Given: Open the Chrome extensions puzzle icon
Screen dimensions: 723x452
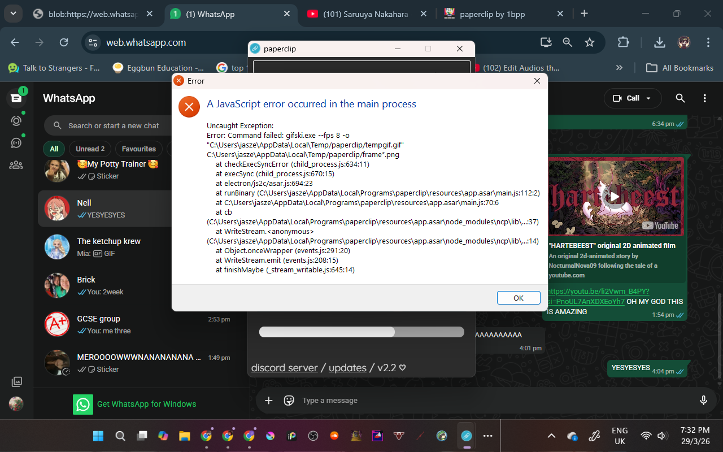Looking at the screenshot, I should click(x=623, y=42).
